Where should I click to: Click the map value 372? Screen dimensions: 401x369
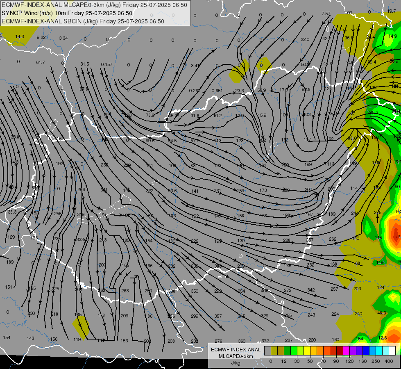point(265,341)
